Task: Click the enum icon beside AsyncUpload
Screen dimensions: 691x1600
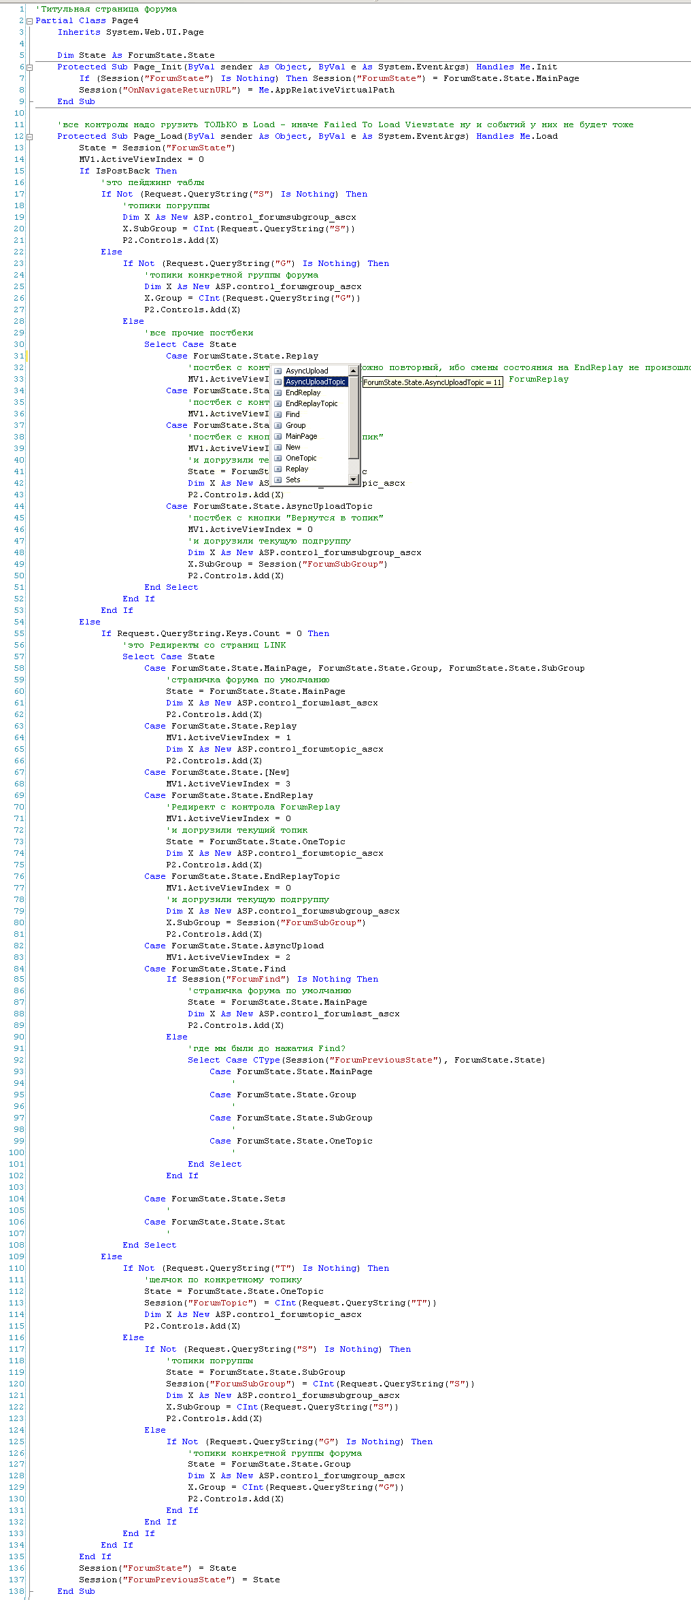Action: 277,371
